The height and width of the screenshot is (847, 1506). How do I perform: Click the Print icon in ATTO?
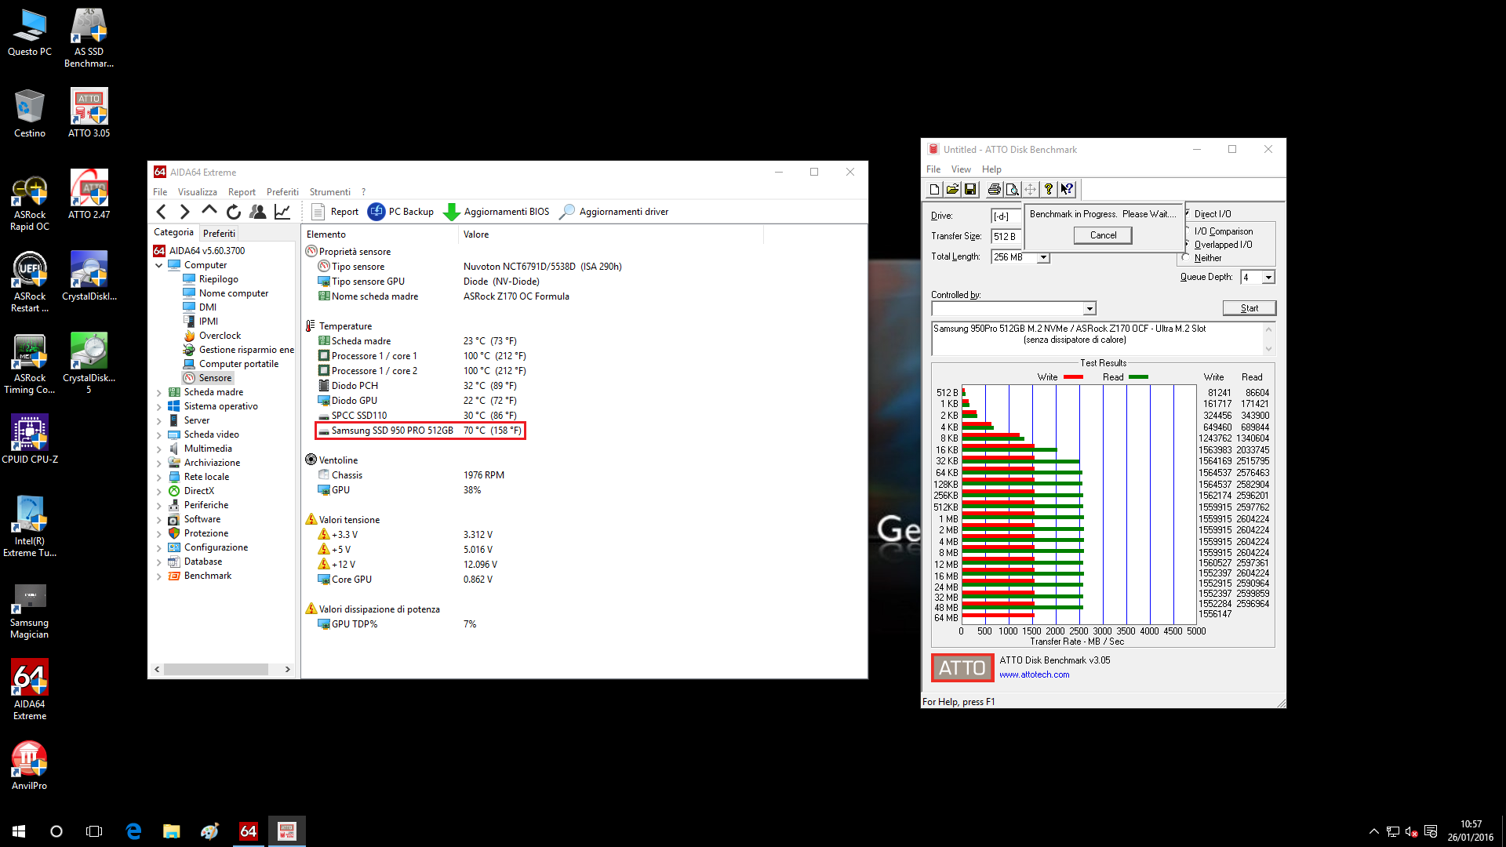(994, 189)
